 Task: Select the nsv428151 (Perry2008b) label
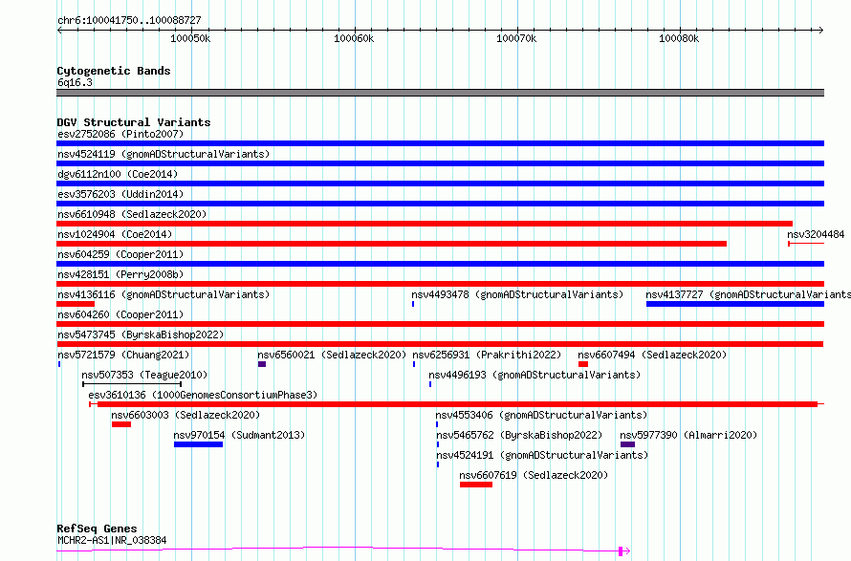tap(120, 274)
